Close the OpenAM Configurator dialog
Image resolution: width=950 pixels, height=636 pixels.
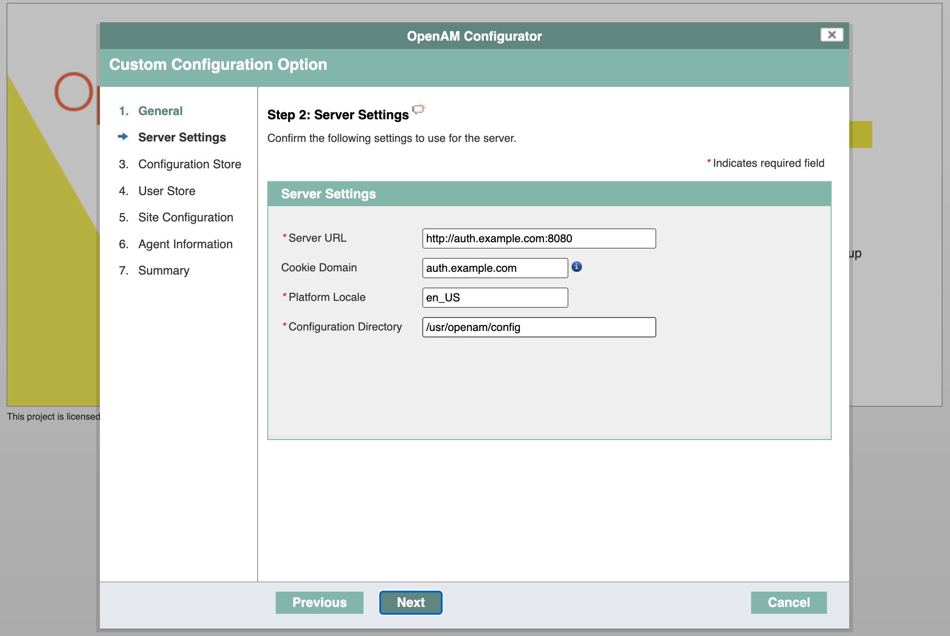click(831, 35)
